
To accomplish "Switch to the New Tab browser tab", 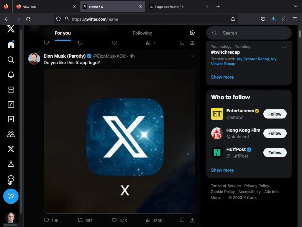I will click(x=46, y=7).
